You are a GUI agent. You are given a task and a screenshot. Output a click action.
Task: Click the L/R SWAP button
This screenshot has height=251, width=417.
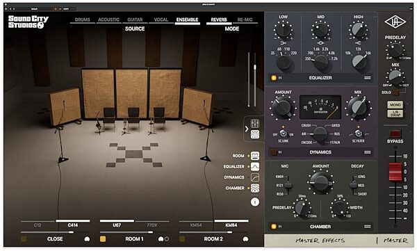(x=395, y=113)
